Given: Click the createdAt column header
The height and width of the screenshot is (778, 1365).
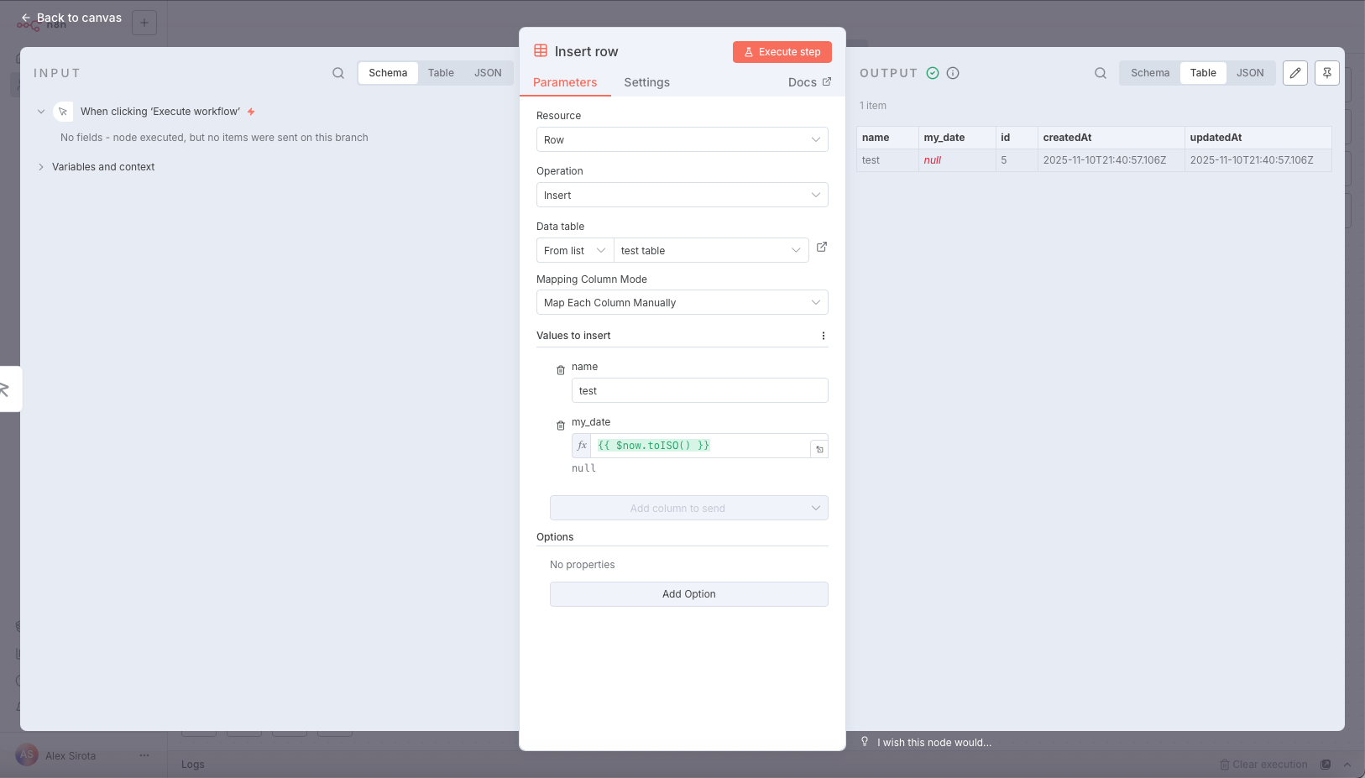Looking at the screenshot, I should [x=1111, y=138].
